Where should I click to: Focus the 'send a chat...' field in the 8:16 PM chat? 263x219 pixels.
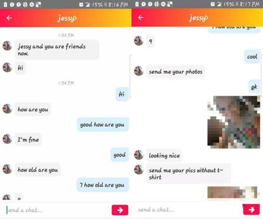pyautogui.click(x=57, y=210)
